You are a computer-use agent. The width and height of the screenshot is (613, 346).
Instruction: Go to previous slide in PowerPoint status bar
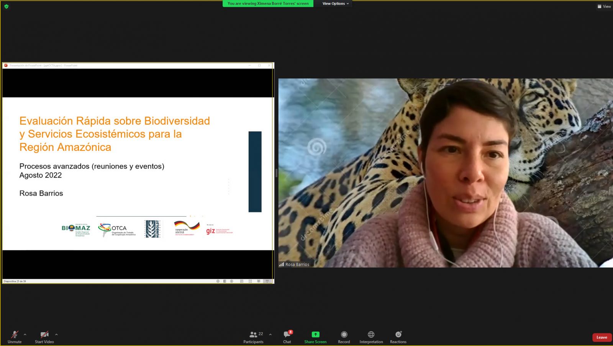pos(218,281)
